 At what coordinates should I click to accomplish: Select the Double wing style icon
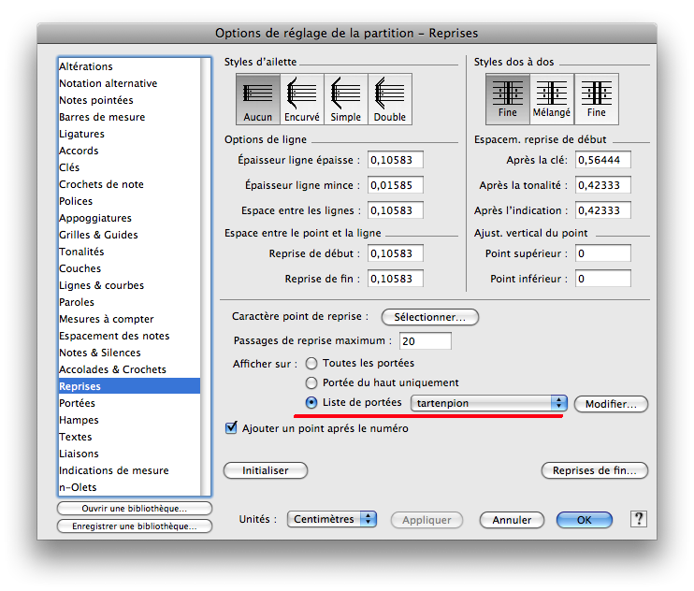click(x=390, y=99)
